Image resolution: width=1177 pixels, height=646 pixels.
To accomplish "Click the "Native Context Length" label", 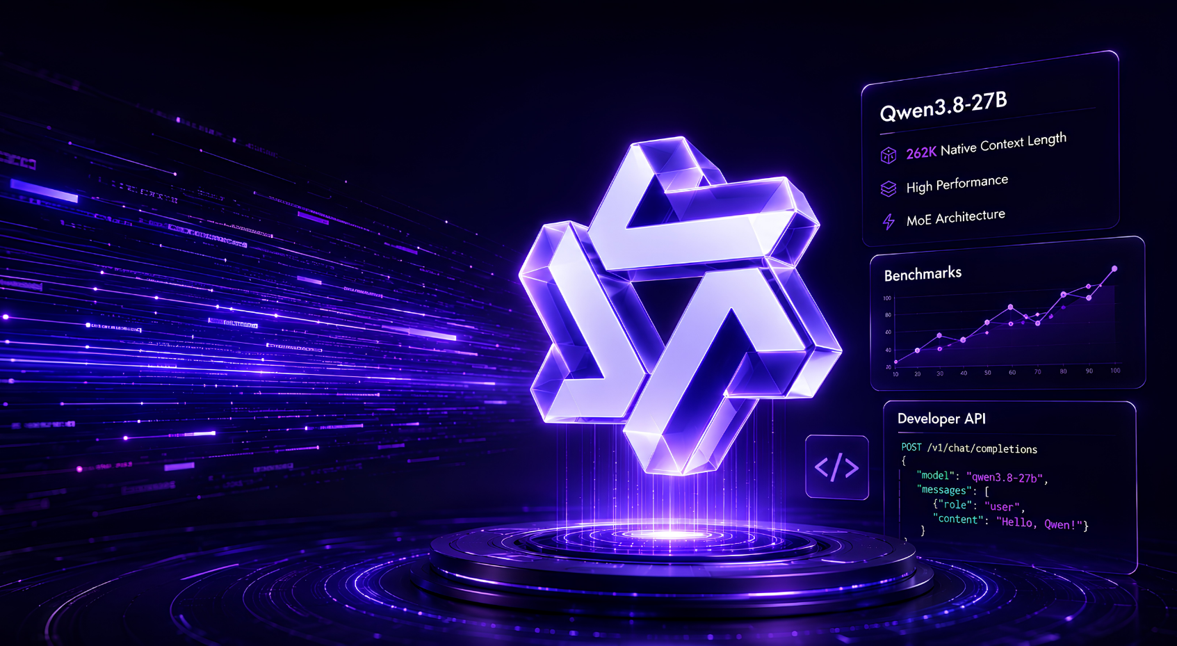I will (1003, 144).
